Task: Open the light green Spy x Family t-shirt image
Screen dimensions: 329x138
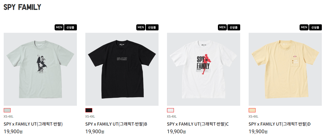Action: click(x=40, y=69)
